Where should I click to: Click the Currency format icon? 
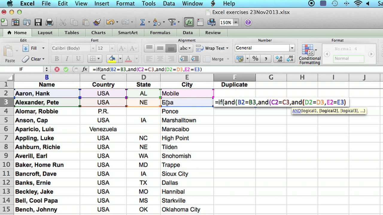click(x=240, y=59)
